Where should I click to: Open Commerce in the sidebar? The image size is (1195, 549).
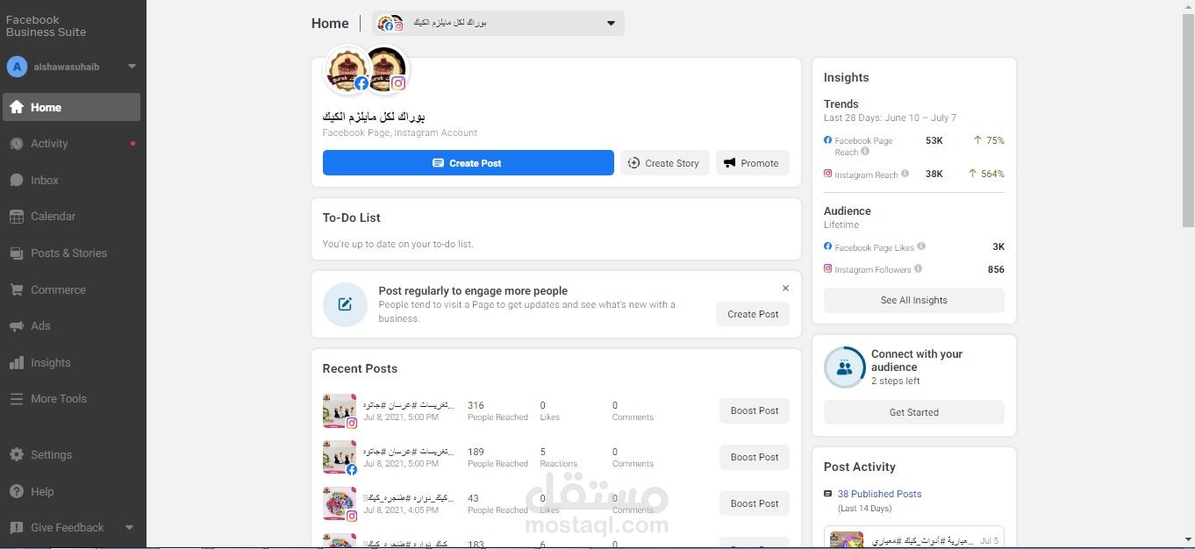click(x=71, y=289)
